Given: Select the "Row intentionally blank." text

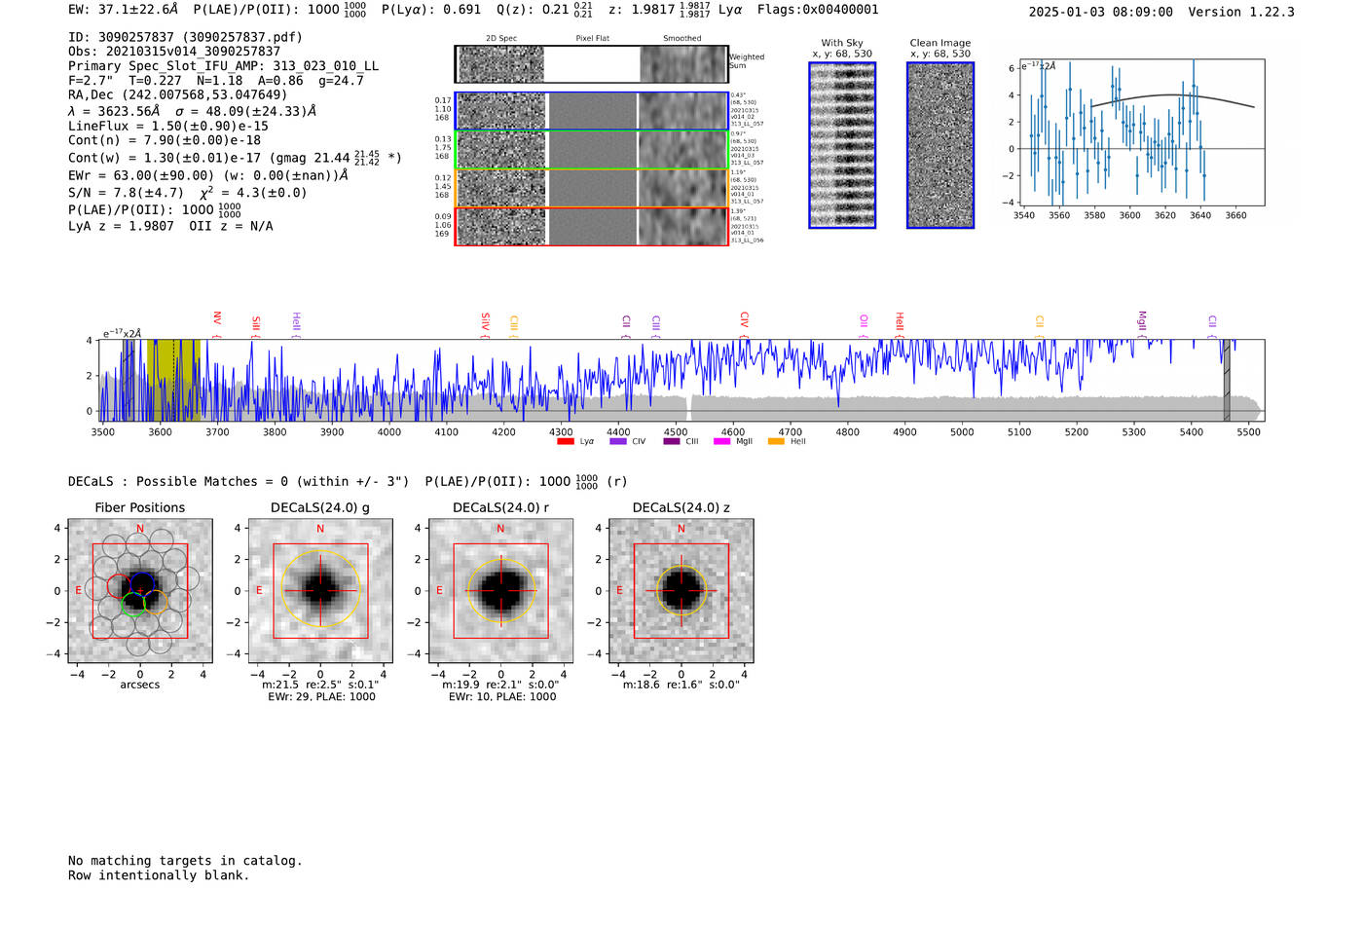Looking at the screenshot, I should [x=159, y=875].
